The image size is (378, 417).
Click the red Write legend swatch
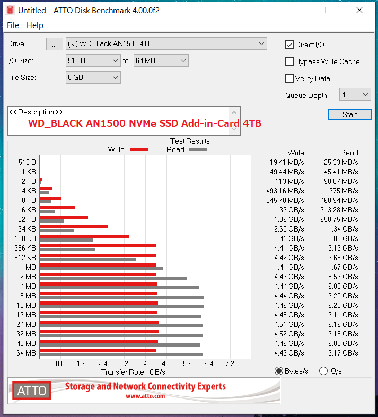139,149
